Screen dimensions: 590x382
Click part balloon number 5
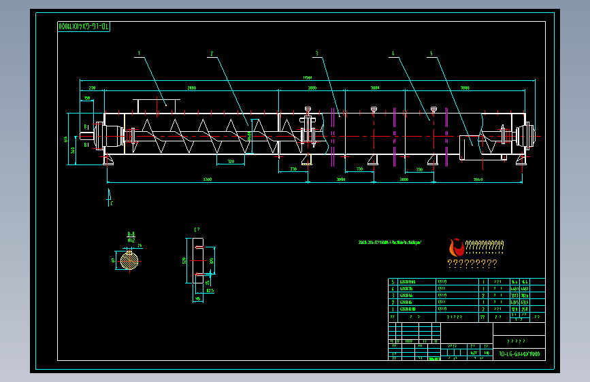coord(431,54)
